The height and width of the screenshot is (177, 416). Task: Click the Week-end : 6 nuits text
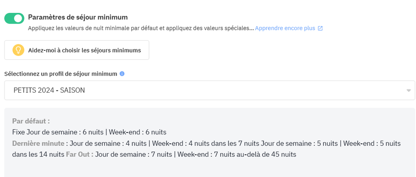137,132
